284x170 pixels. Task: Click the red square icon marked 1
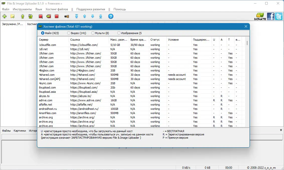tap(41, 16)
